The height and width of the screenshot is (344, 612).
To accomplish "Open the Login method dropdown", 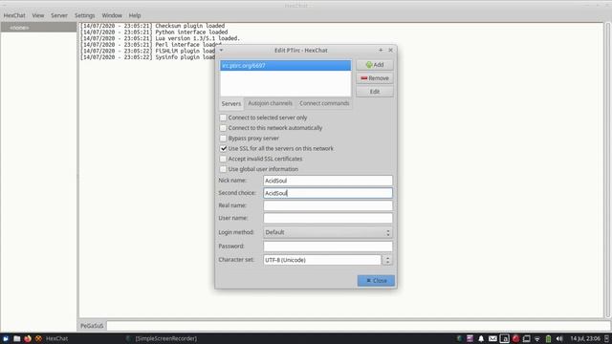I will (327, 232).
